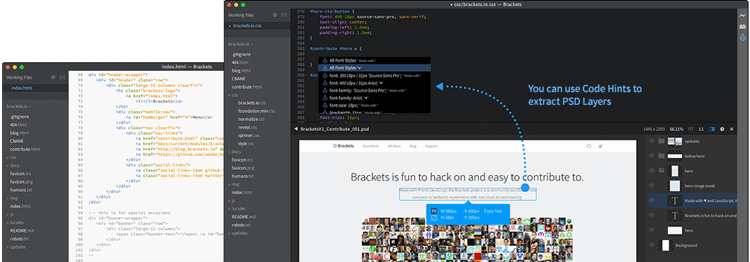
Task: Expand the docs folder in css window sidebar
Action: (x=229, y=152)
